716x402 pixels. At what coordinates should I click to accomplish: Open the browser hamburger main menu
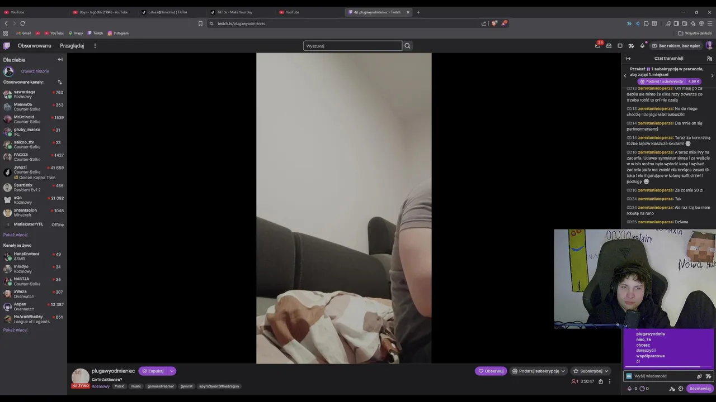[x=710, y=23]
